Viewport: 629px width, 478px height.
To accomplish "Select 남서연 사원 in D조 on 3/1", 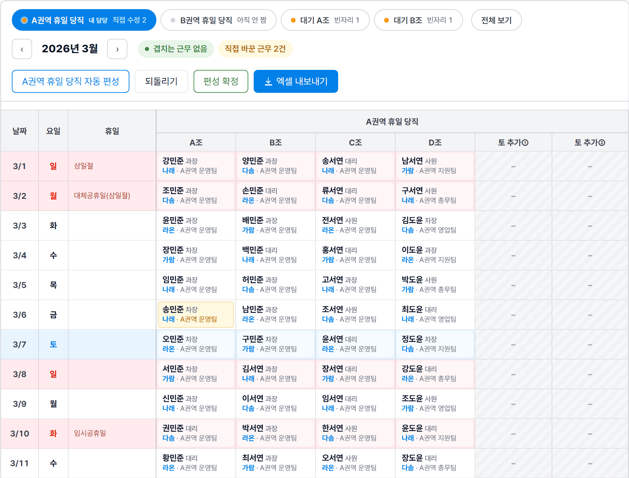I will coord(435,166).
